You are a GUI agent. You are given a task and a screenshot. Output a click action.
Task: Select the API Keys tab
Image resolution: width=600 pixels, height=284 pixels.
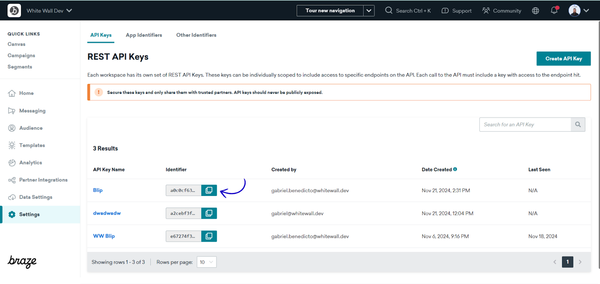[x=101, y=35]
